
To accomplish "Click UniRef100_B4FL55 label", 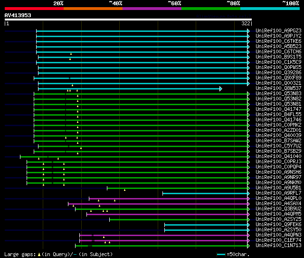I will coord(278,115).
